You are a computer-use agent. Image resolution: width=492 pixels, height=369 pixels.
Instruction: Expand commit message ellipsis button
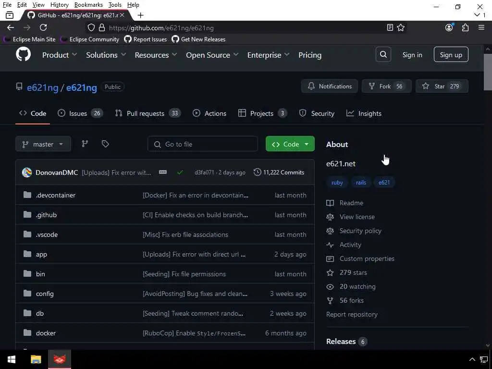point(162,172)
